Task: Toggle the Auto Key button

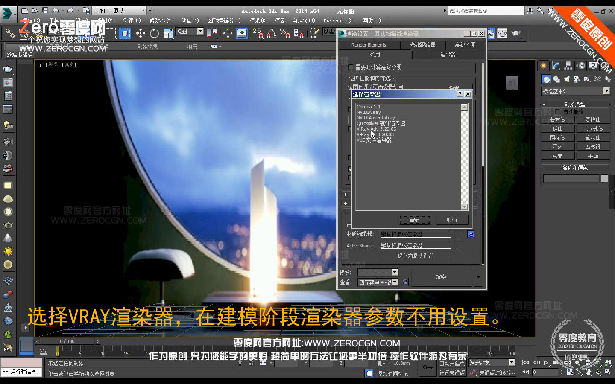Action: pos(452,363)
